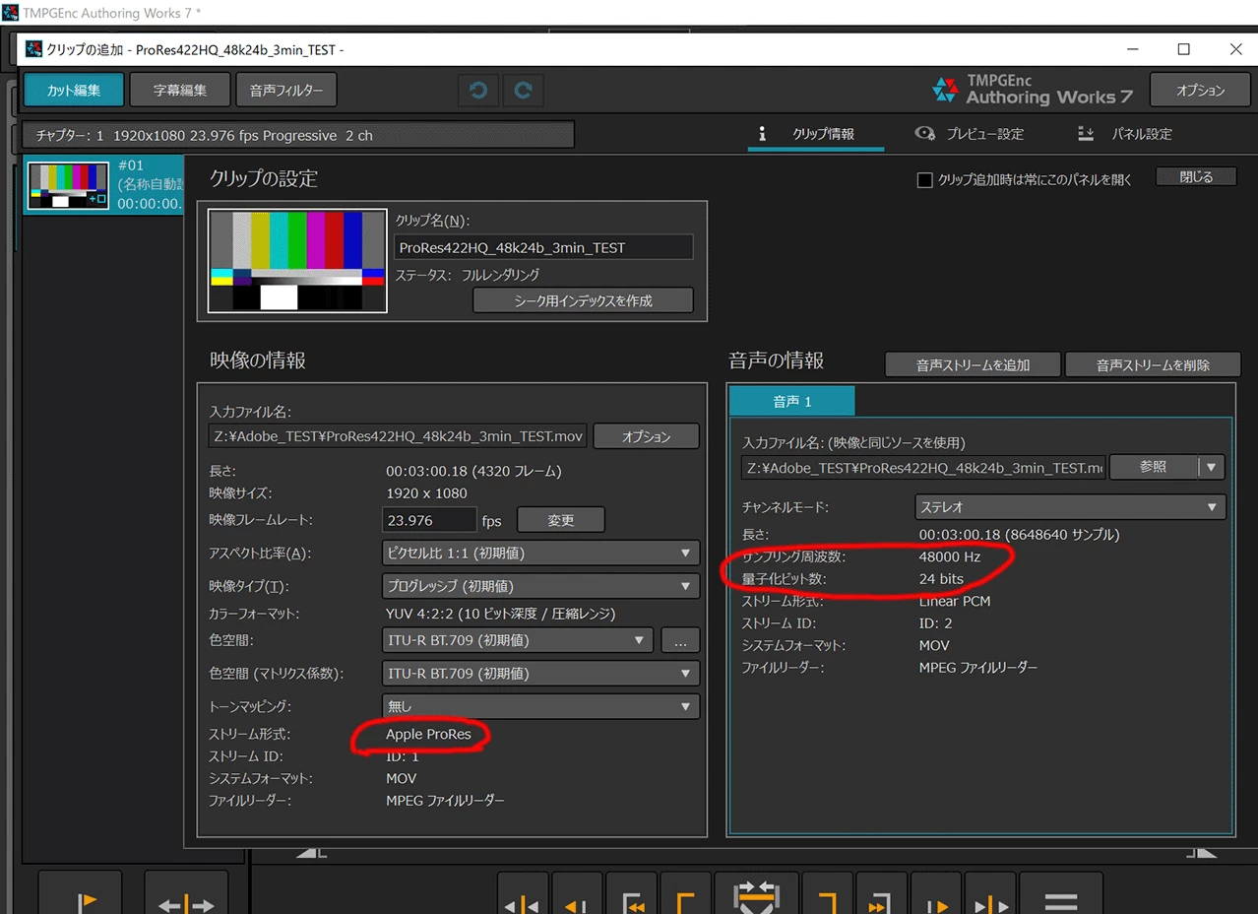Image resolution: width=1258 pixels, height=914 pixels.
Task: Click the undo arrow icon
Action: 478,91
